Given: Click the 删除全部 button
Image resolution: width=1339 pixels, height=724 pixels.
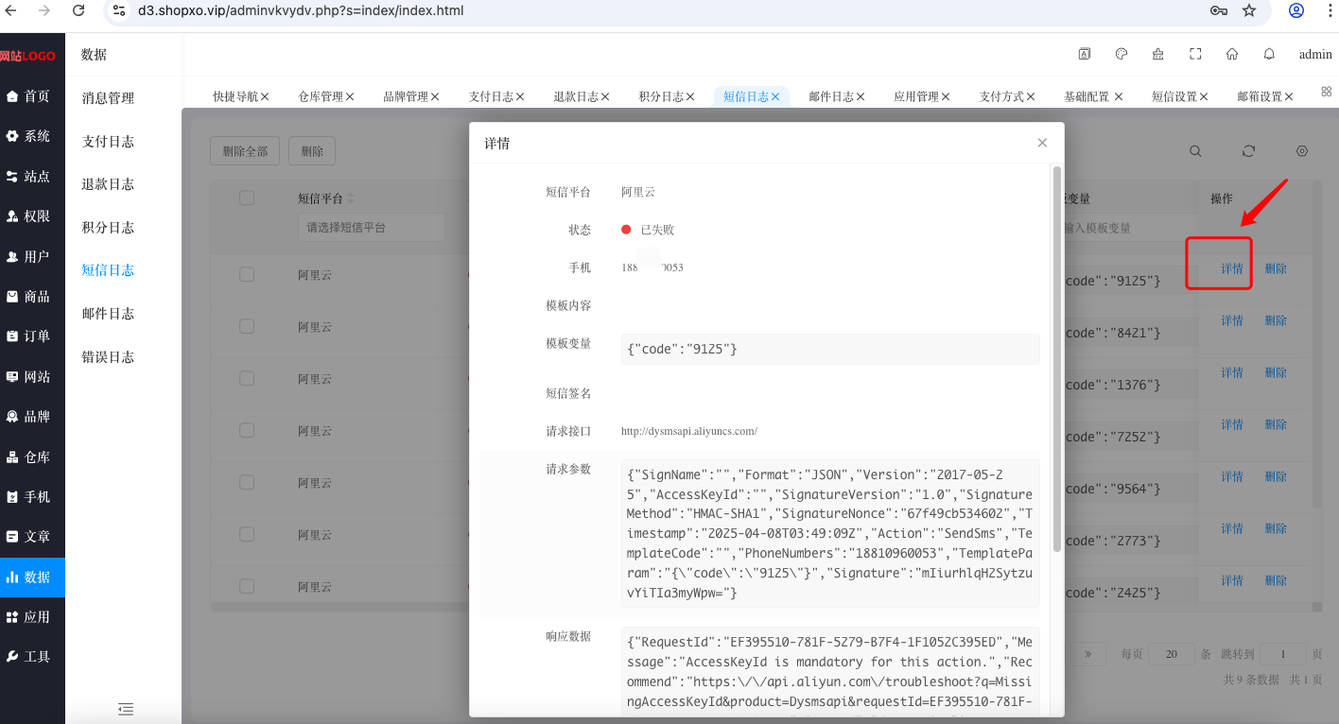Looking at the screenshot, I should pyautogui.click(x=246, y=151).
